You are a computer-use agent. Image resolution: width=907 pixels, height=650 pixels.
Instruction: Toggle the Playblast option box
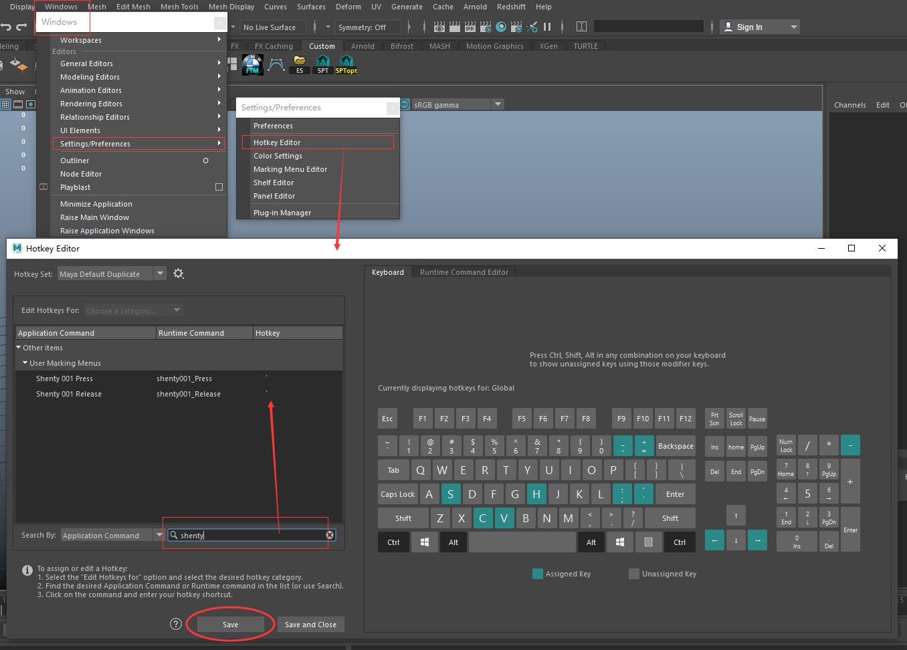[219, 187]
